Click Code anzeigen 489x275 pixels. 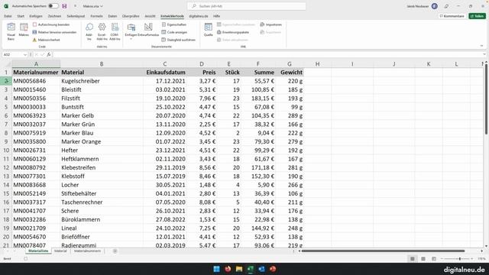point(174,32)
